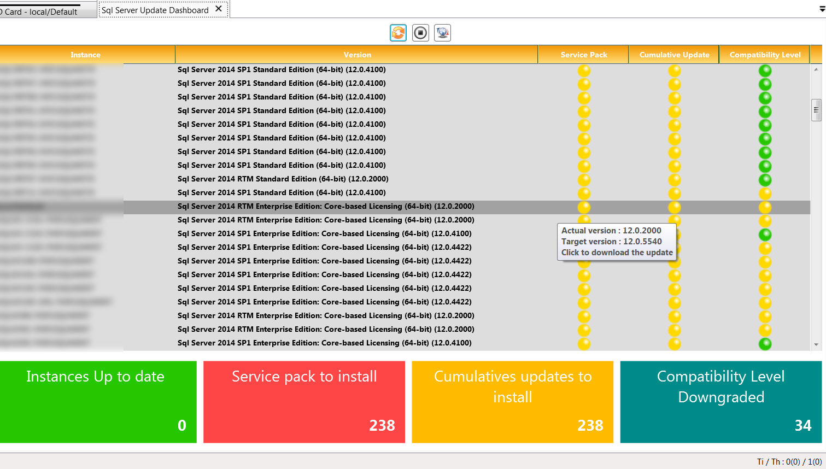Click Service Pack indicator in the highlighted row
Screen dimensions: 826x469
click(x=584, y=207)
